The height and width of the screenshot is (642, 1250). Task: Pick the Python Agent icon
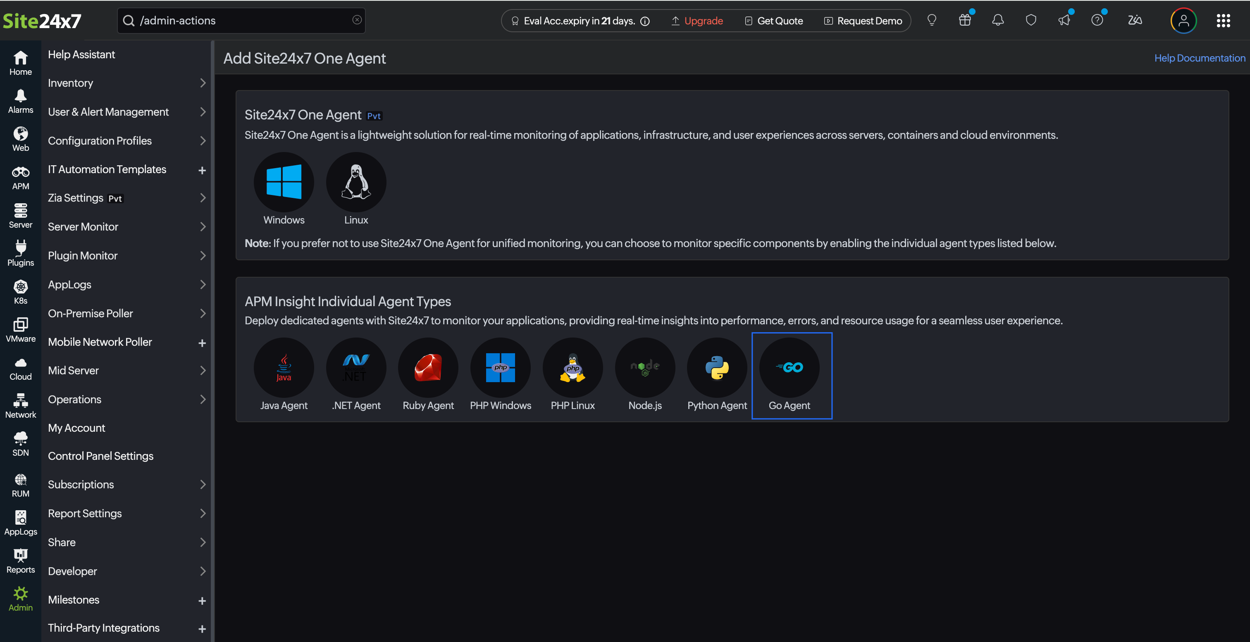coord(717,367)
